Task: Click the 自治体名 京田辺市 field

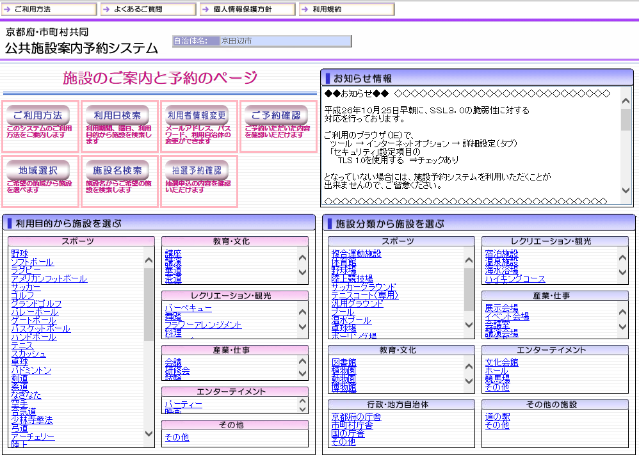Action: (x=285, y=41)
